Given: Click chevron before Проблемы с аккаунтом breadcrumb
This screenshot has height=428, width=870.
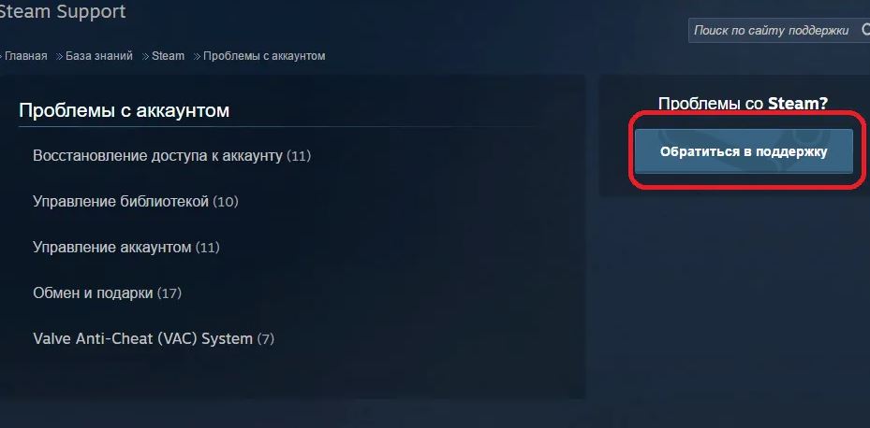Looking at the screenshot, I should click(197, 56).
